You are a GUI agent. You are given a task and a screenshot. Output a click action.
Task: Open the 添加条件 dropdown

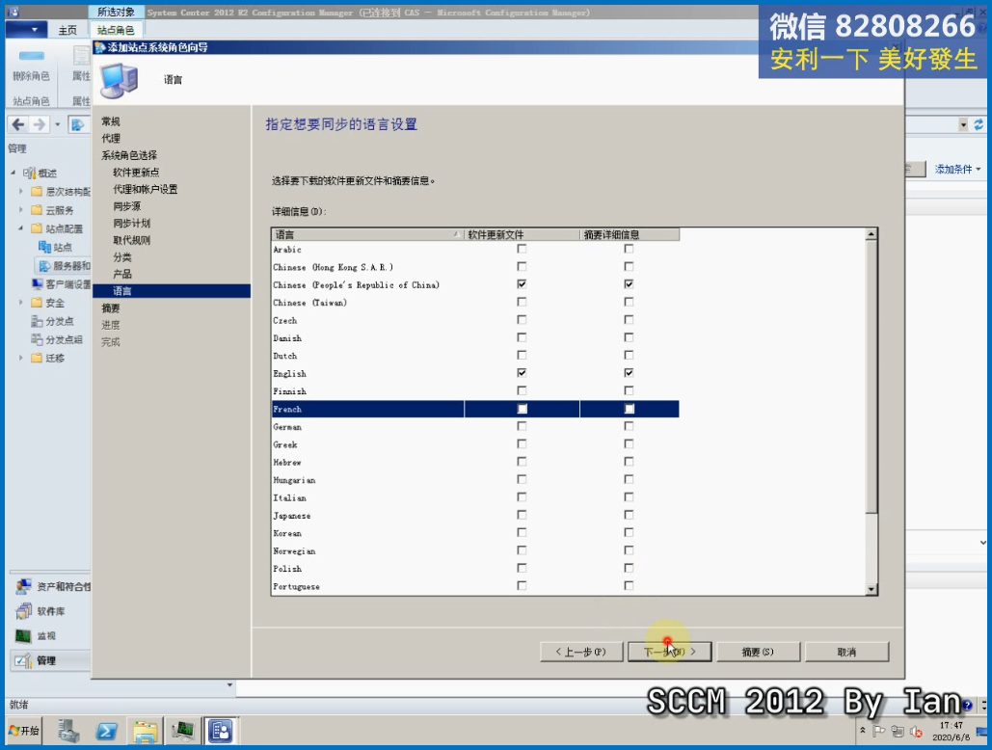(x=957, y=169)
